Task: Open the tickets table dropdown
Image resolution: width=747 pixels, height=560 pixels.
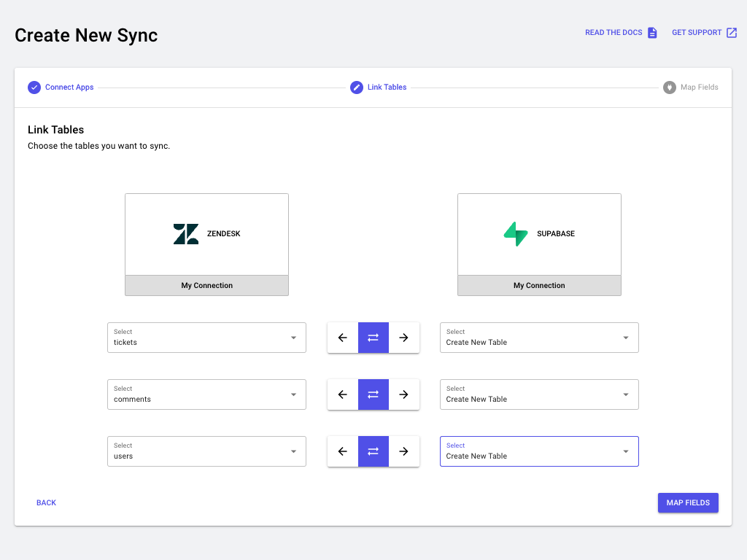Action: (x=206, y=338)
